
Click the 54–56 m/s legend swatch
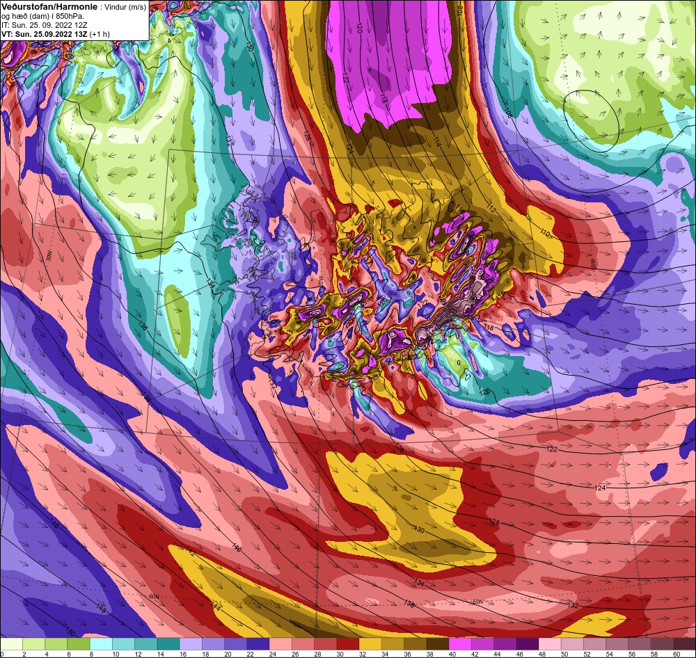[x=617, y=644]
